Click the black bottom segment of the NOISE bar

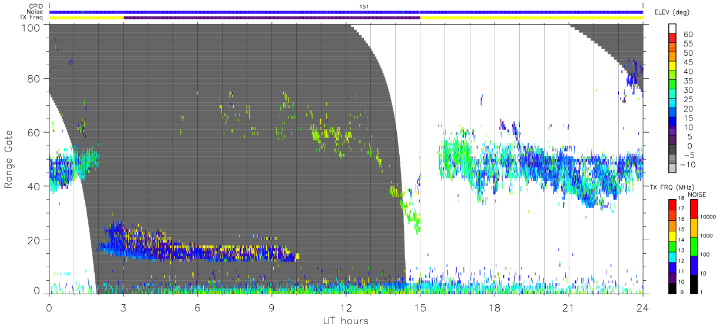(x=694, y=285)
